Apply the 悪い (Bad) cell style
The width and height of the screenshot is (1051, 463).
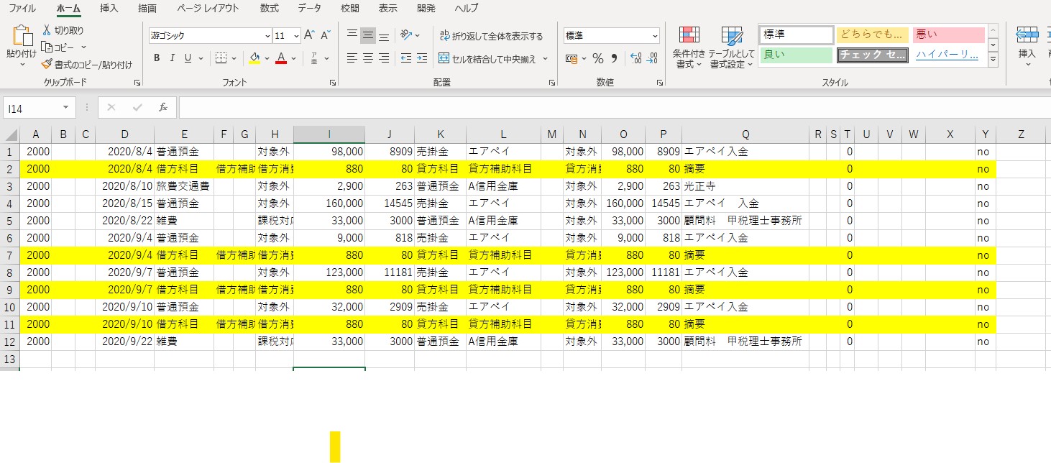pyautogui.click(x=947, y=35)
